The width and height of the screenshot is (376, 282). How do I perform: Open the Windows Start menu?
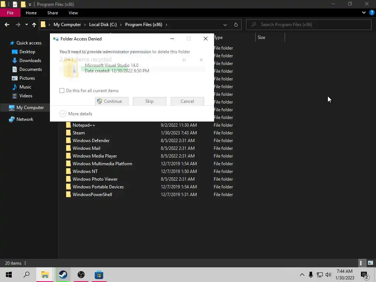9,275
